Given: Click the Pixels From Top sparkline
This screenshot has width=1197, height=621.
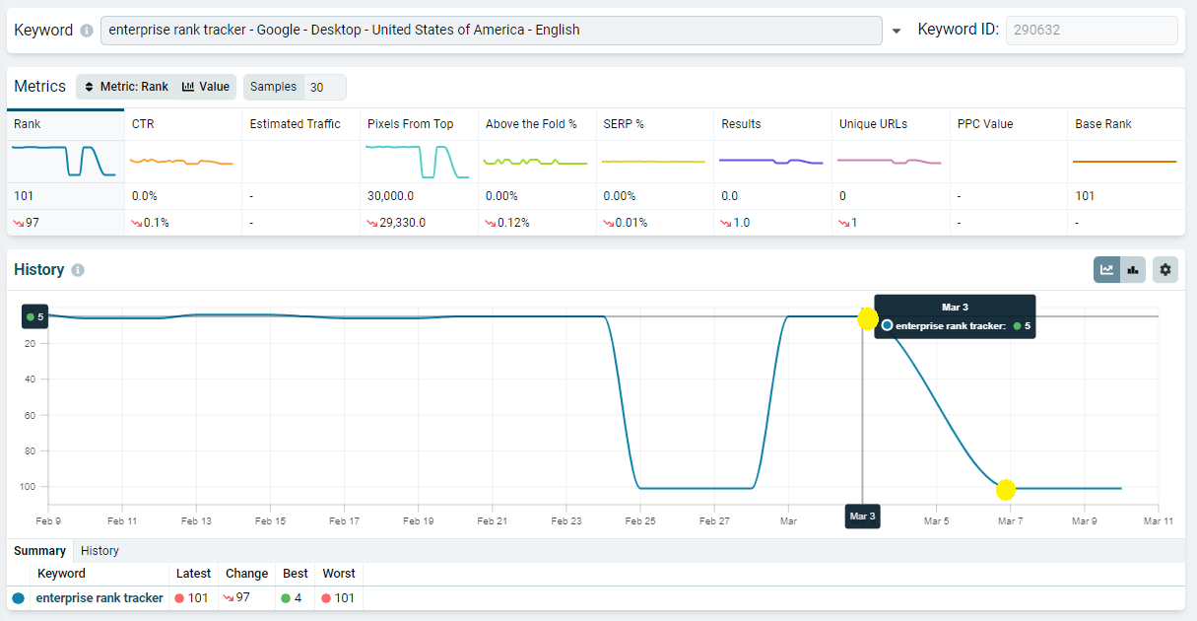Looking at the screenshot, I should (419, 162).
